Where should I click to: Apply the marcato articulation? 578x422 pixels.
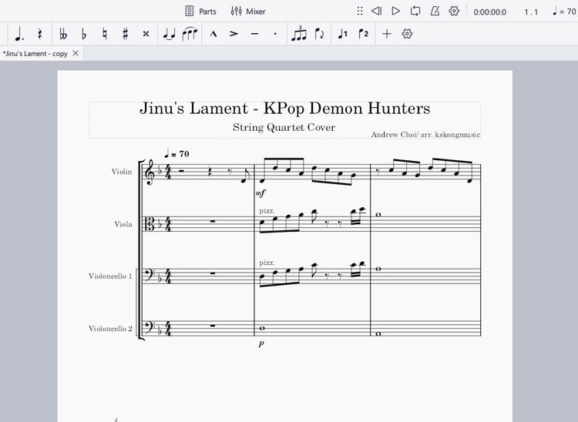click(x=213, y=34)
